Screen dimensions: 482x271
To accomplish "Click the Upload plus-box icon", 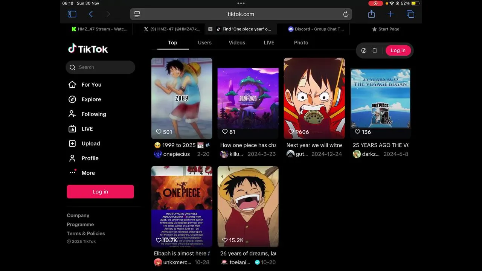I will [x=72, y=143].
